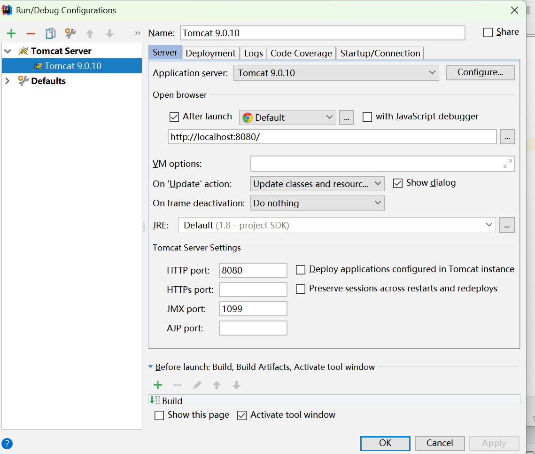535x454 pixels.
Task: Click the HTTPs port field
Action: [253, 290]
